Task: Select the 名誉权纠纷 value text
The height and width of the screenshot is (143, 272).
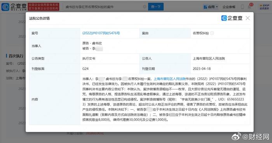Action: click(201, 33)
